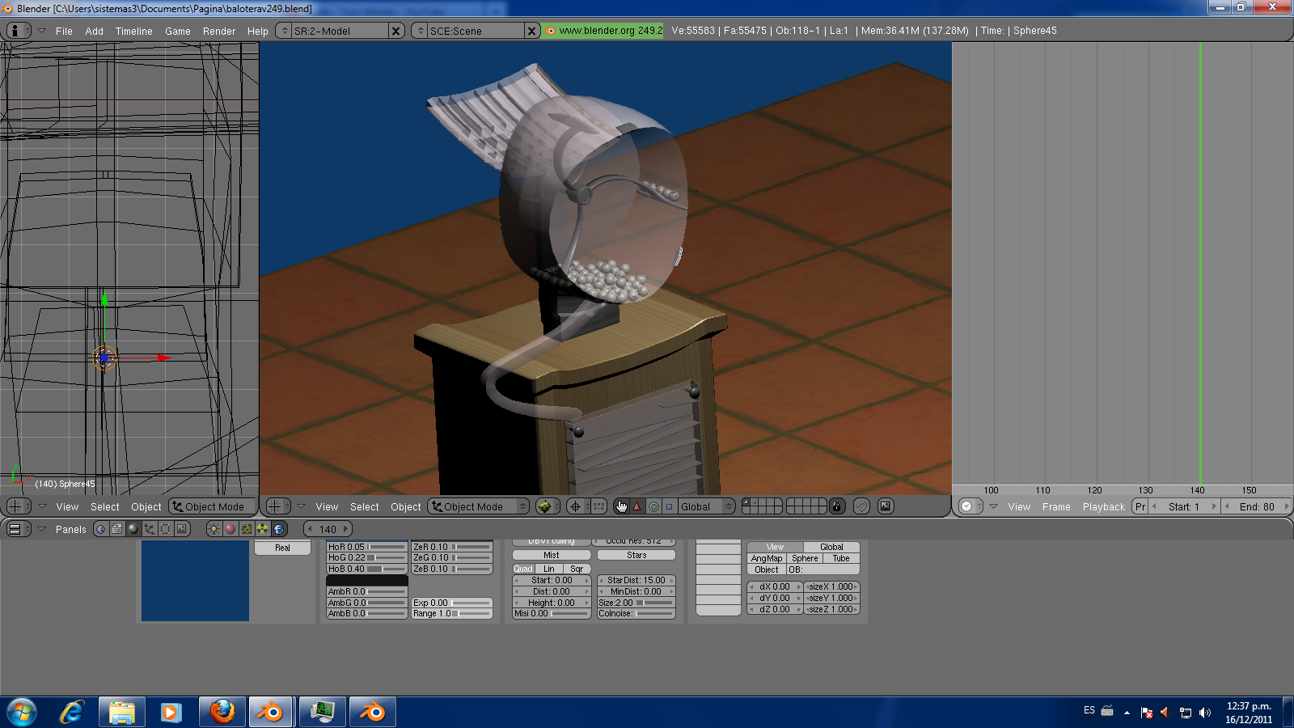This screenshot has width=1294, height=728.
Task: Enable the Mist toggle button
Action: [x=552, y=555]
